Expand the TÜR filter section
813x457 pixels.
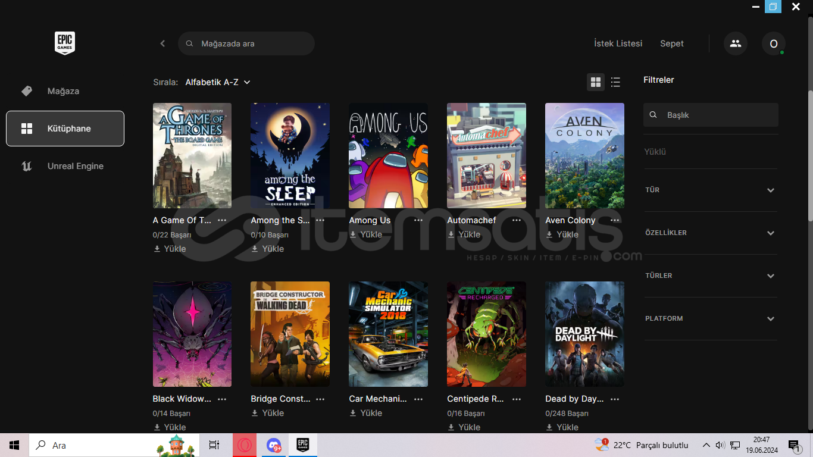(x=711, y=190)
